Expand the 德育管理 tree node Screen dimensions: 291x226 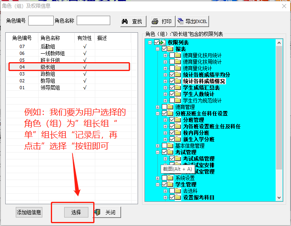(157, 107)
